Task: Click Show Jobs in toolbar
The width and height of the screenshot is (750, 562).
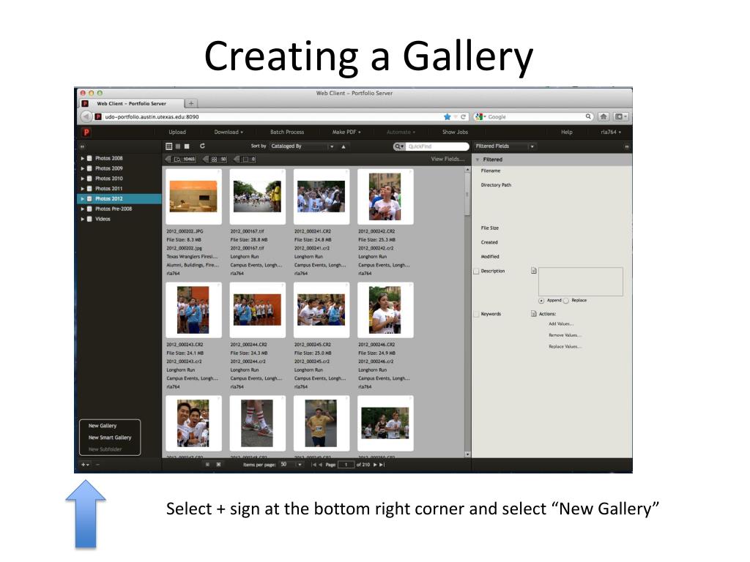Action: pos(455,132)
